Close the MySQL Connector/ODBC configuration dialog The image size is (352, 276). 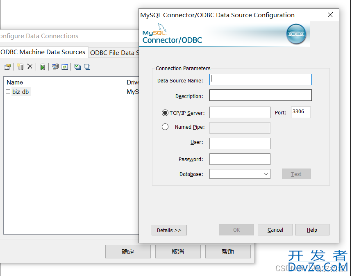[x=330, y=15]
